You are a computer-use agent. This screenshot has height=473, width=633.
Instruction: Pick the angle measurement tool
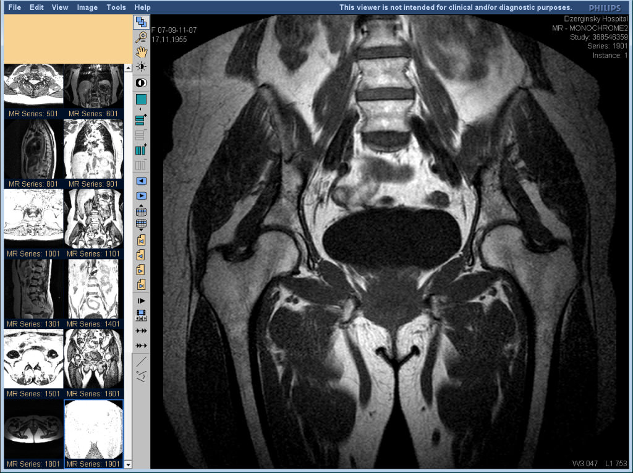click(141, 375)
